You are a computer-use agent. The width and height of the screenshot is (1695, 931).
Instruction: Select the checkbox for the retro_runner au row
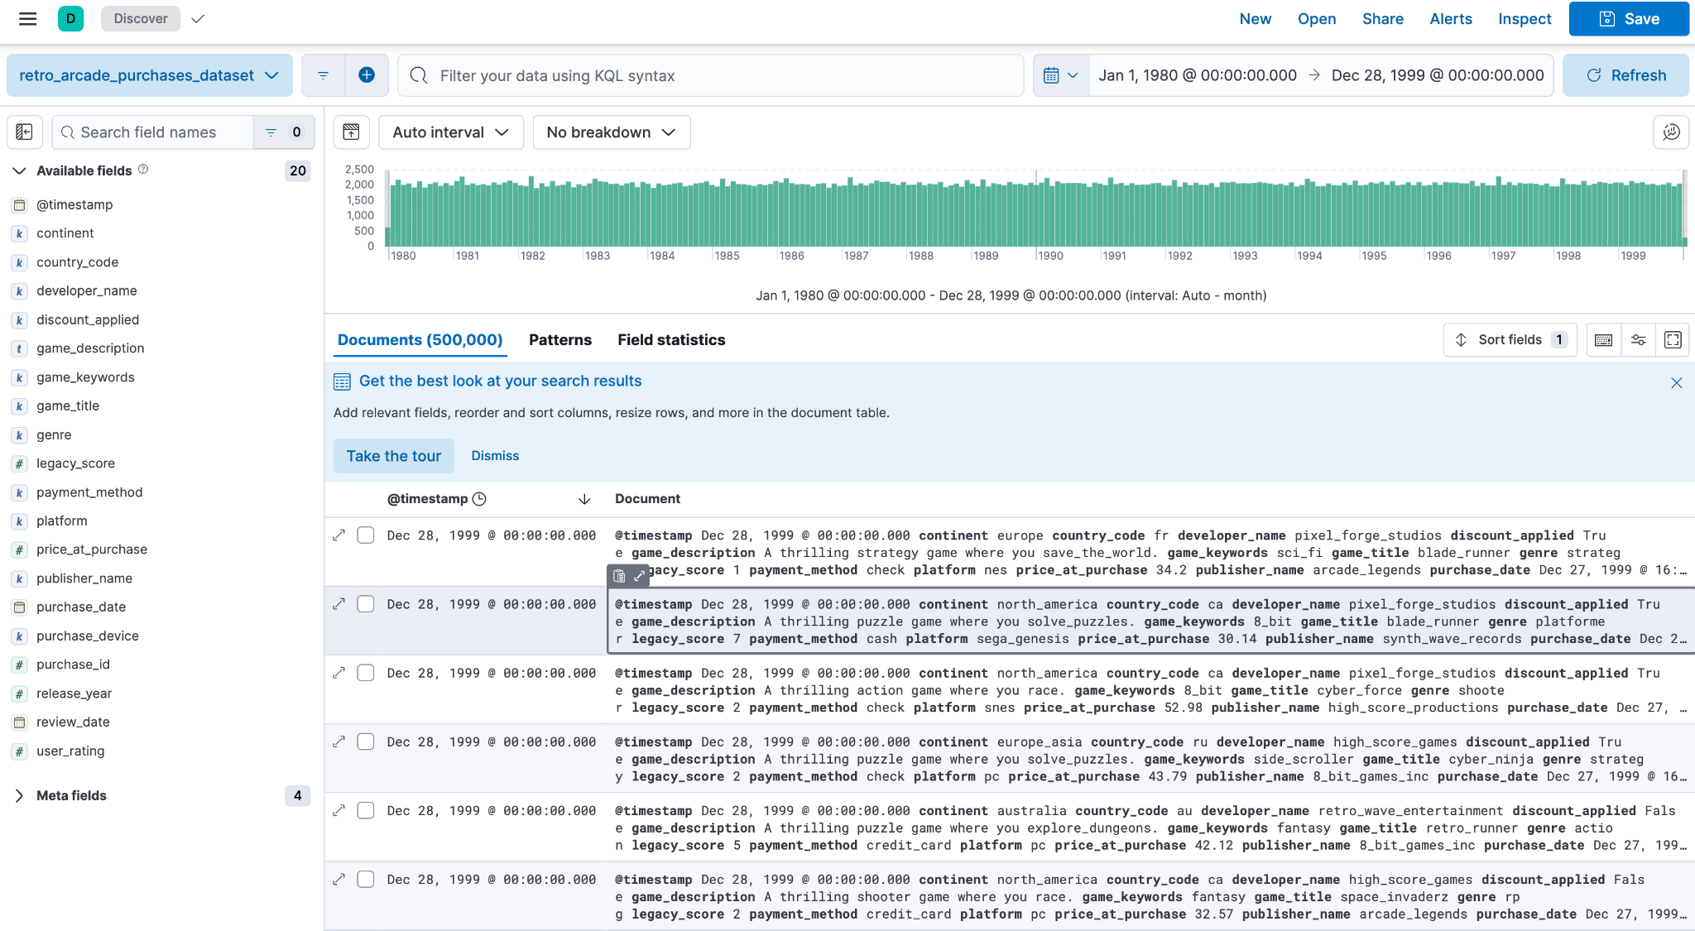366,810
